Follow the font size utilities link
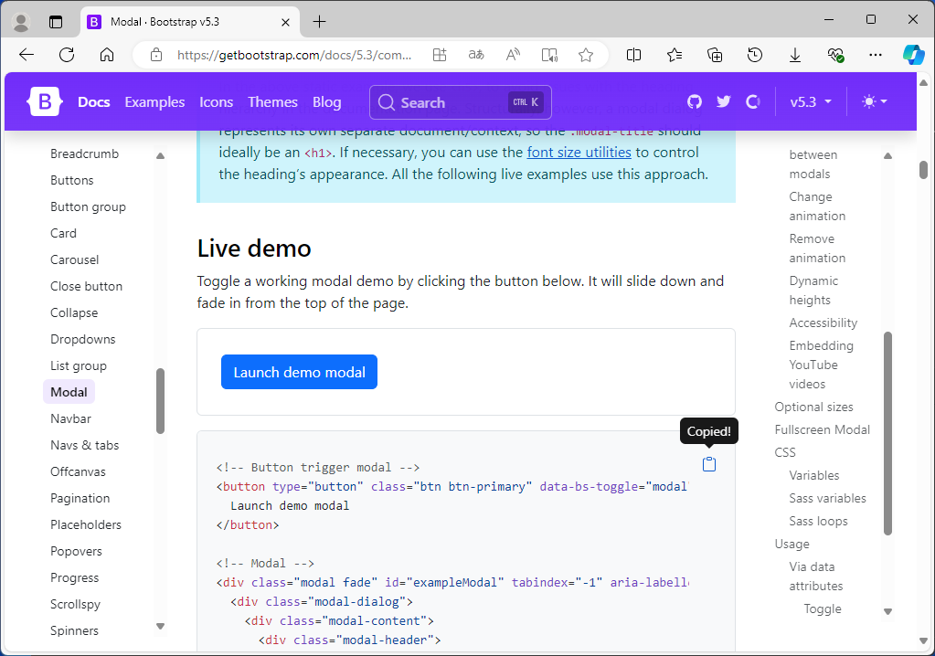The image size is (935, 656). (x=579, y=152)
